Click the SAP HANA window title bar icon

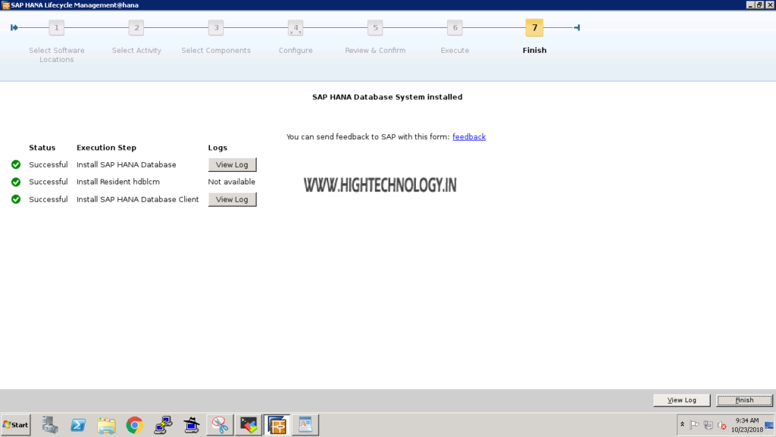point(6,5)
